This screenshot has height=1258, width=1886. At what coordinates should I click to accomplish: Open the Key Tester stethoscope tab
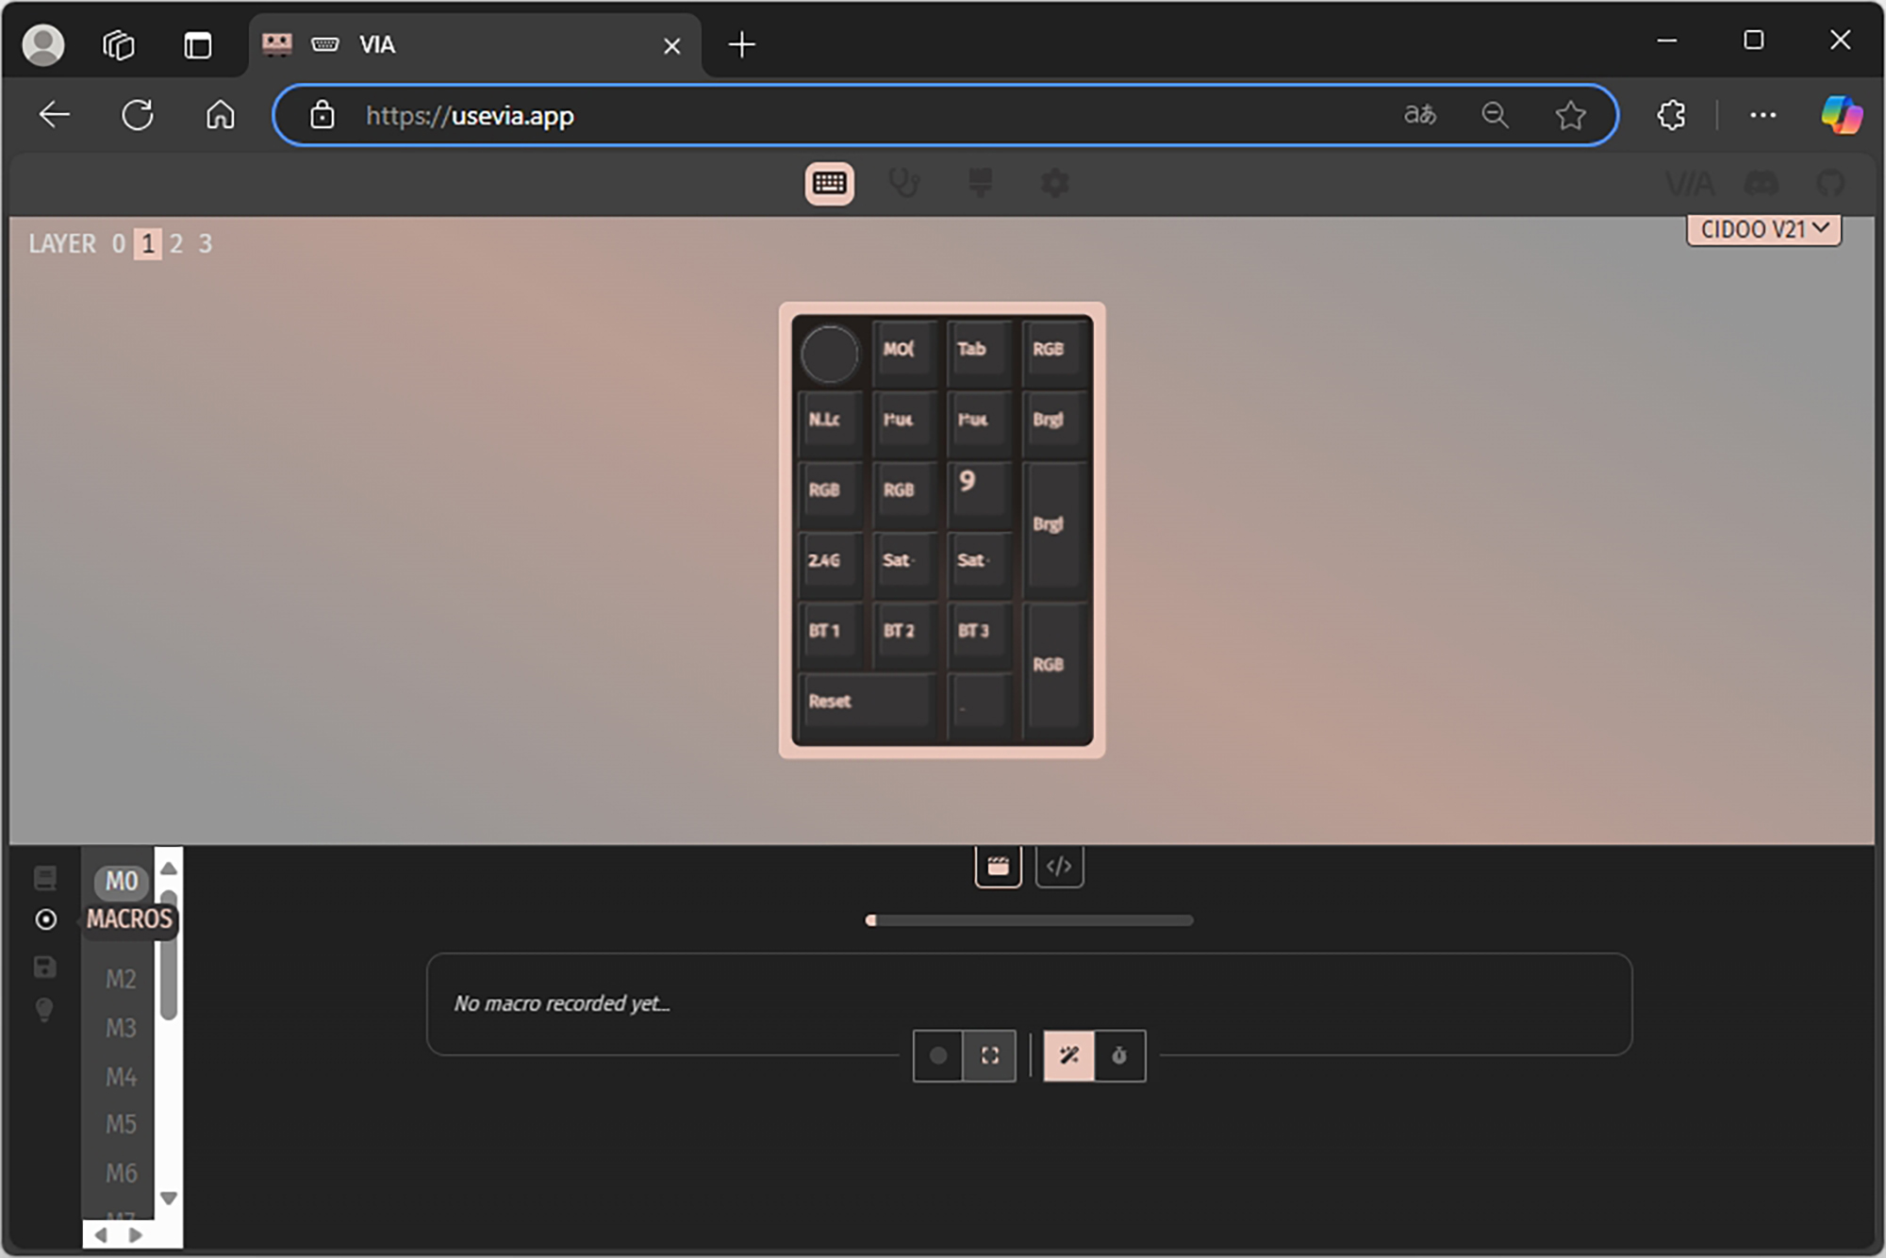point(904,183)
